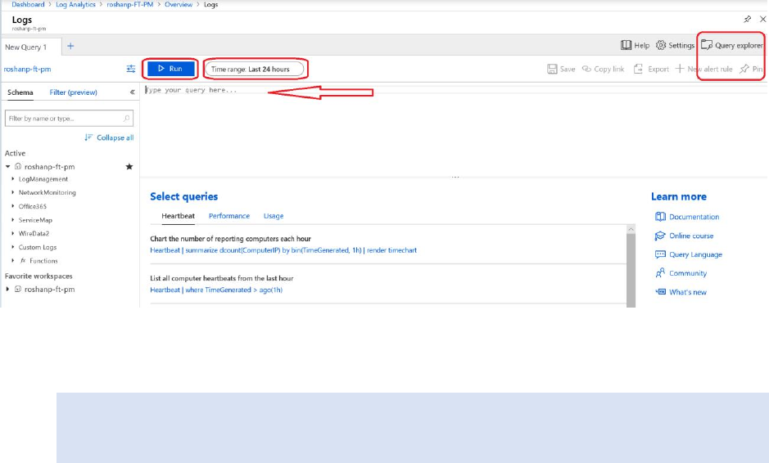Go to Dashboard in the breadcrumb
Image resolution: width=769 pixels, height=463 pixels.
pos(28,4)
